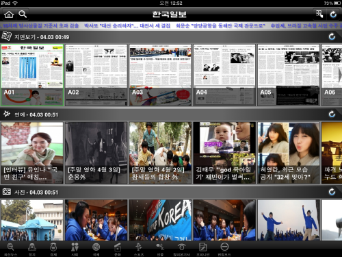Open the search magnifier icon
This screenshot has height=257, width=342.
pos(23,14)
